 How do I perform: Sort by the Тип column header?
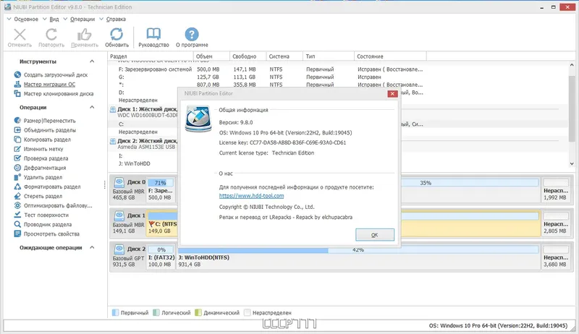point(329,56)
